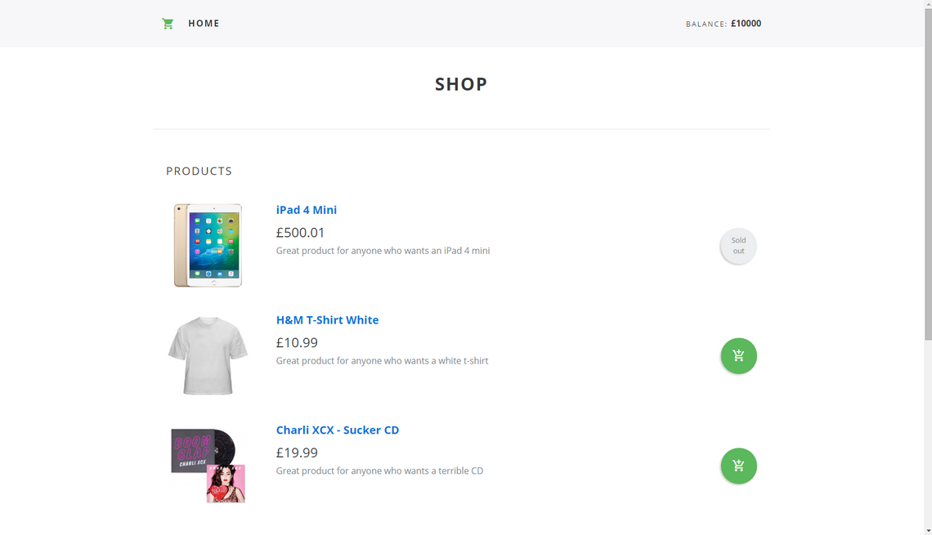The image size is (932, 535).
Task: Click the white t-shirt product photo
Action: (208, 355)
